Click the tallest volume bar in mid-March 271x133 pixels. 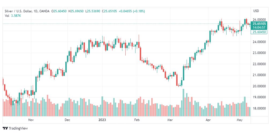coord(183,103)
